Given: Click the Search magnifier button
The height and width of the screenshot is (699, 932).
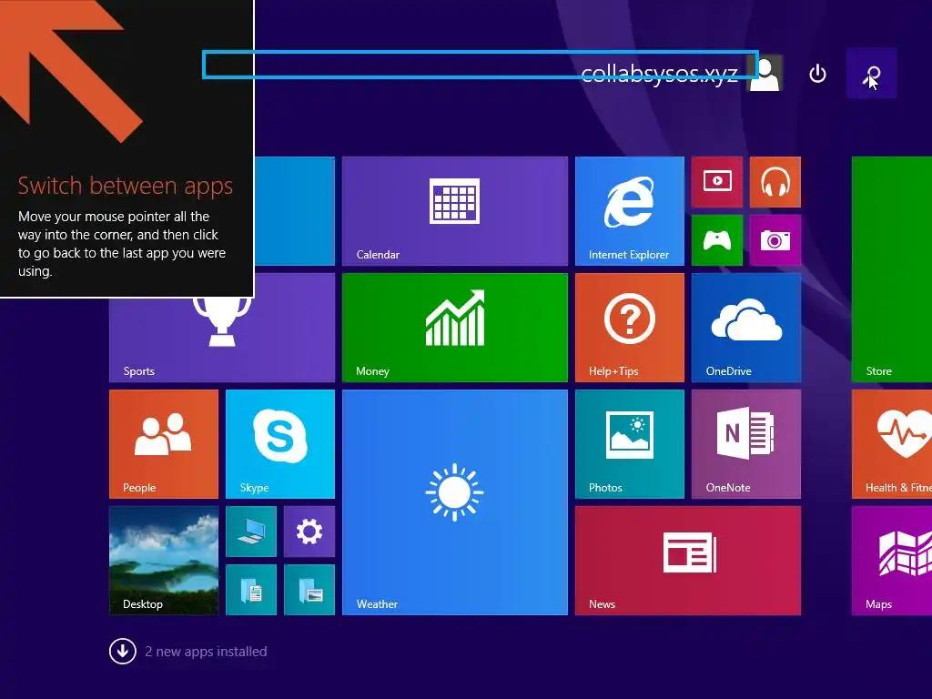Looking at the screenshot, I should click(x=871, y=74).
